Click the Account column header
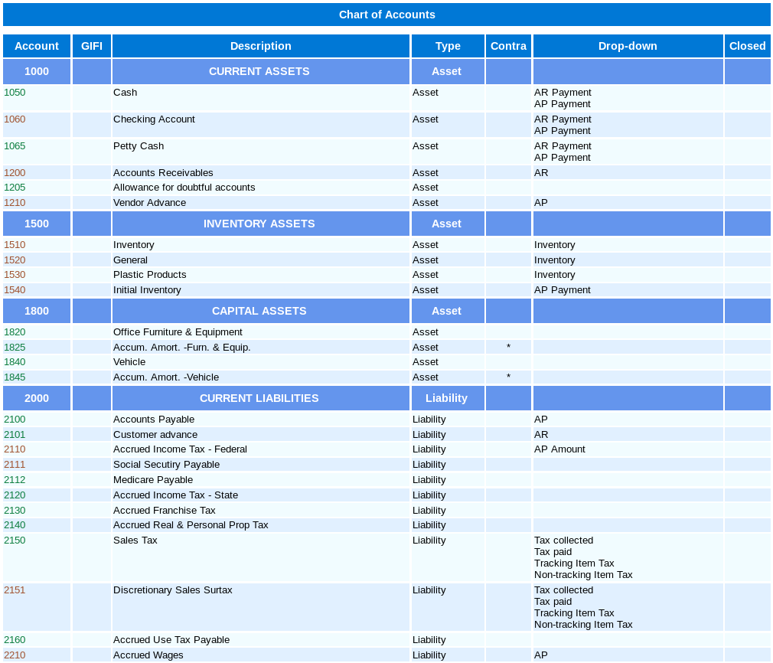Screen dimensions: 773x663 37,46
